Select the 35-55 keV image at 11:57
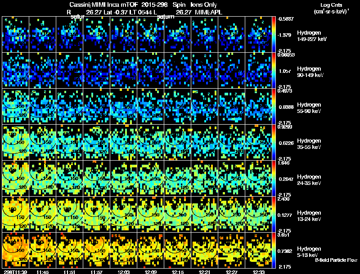Viewport: 360px width, 274px height. click(97, 142)
